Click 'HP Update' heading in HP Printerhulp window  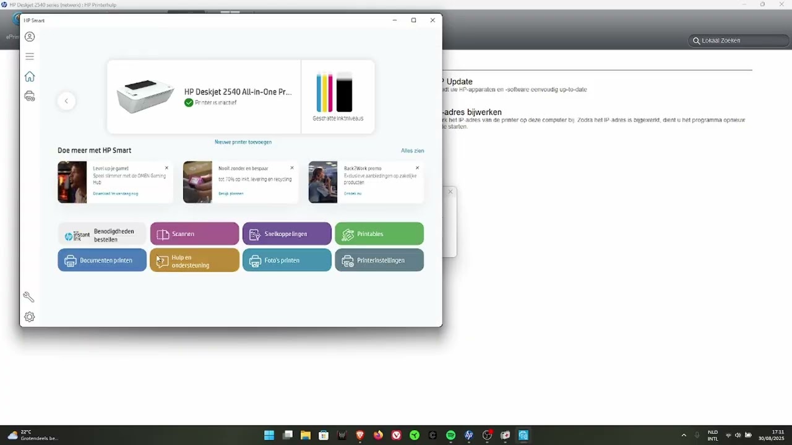coord(458,82)
